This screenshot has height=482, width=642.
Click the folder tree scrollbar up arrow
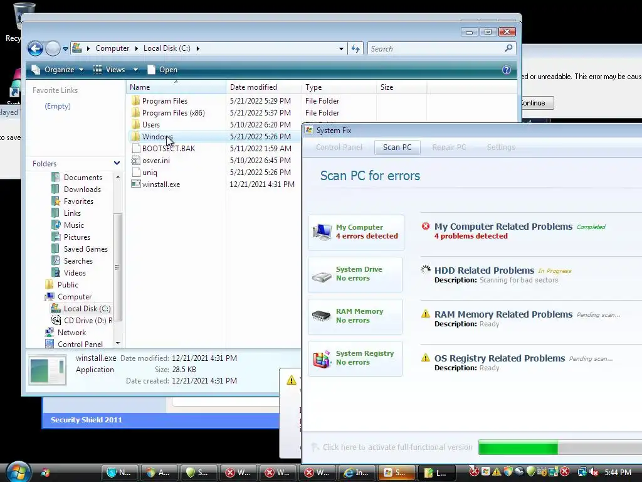[118, 177]
